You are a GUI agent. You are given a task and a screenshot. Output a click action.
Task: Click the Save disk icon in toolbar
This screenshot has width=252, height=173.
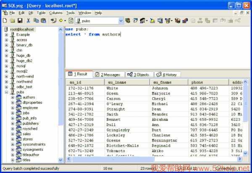[19, 20]
